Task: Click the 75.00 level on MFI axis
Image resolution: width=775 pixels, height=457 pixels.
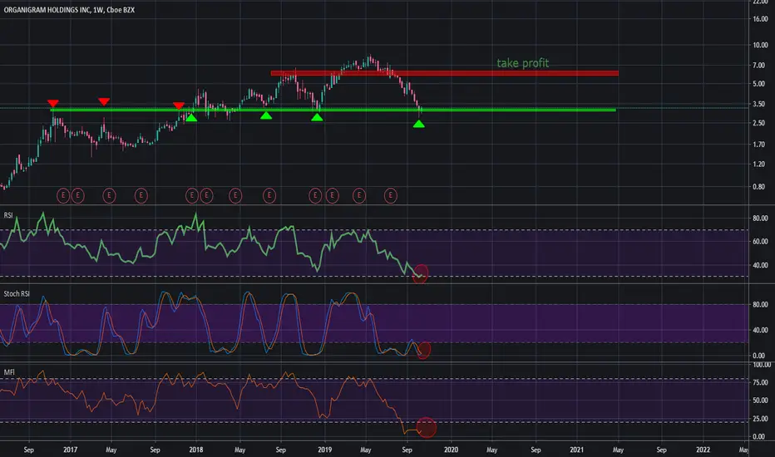Action: point(760,382)
